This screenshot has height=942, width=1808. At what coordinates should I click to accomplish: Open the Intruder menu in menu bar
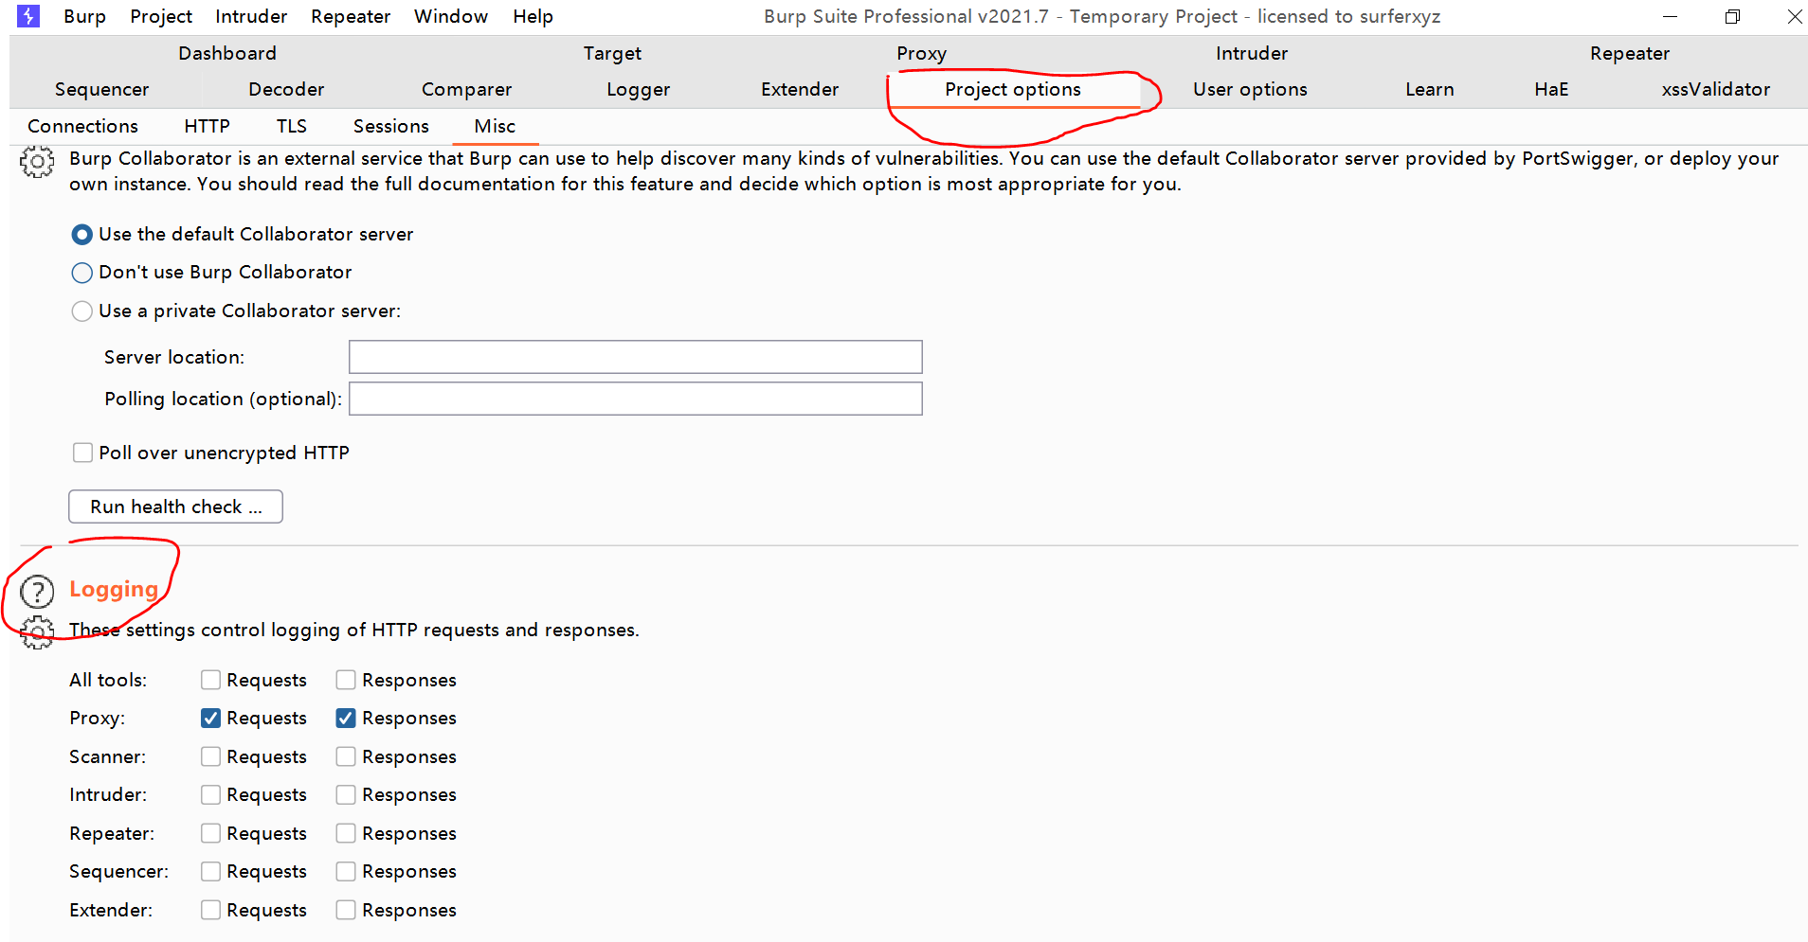point(251,16)
